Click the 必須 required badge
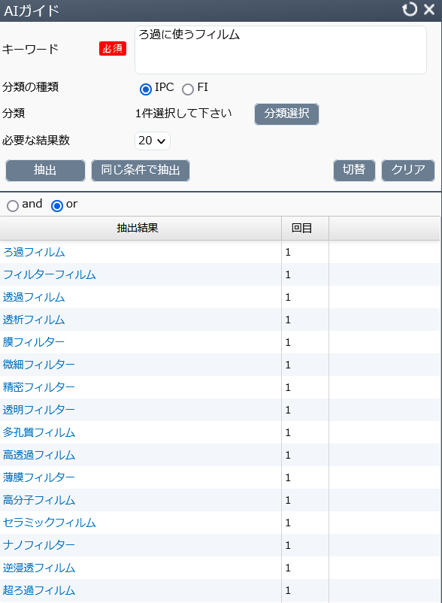 click(113, 49)
